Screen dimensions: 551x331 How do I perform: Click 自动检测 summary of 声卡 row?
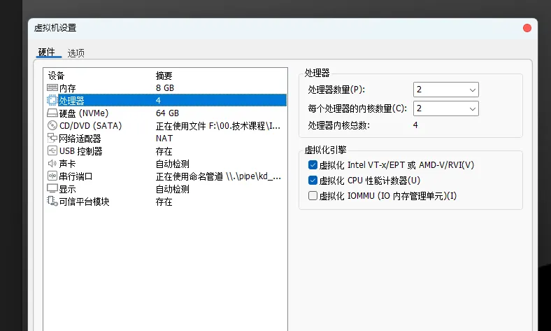click(x=173, y=164)
